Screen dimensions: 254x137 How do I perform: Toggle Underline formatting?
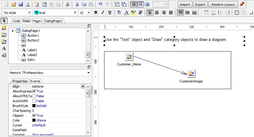[x=110, y=12]
